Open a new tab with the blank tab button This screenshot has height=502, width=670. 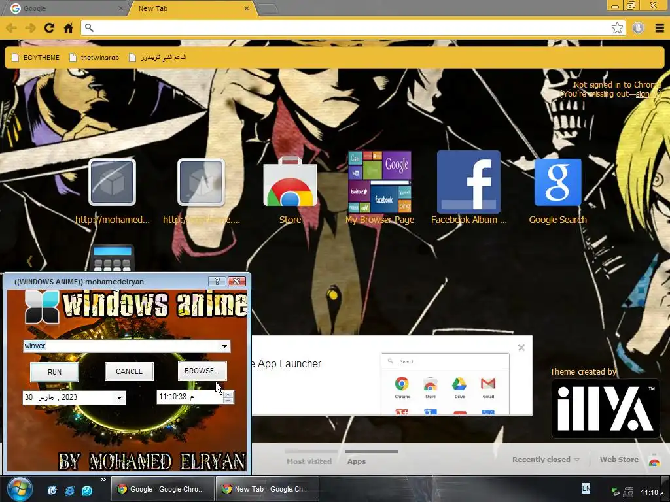(268, 9)
